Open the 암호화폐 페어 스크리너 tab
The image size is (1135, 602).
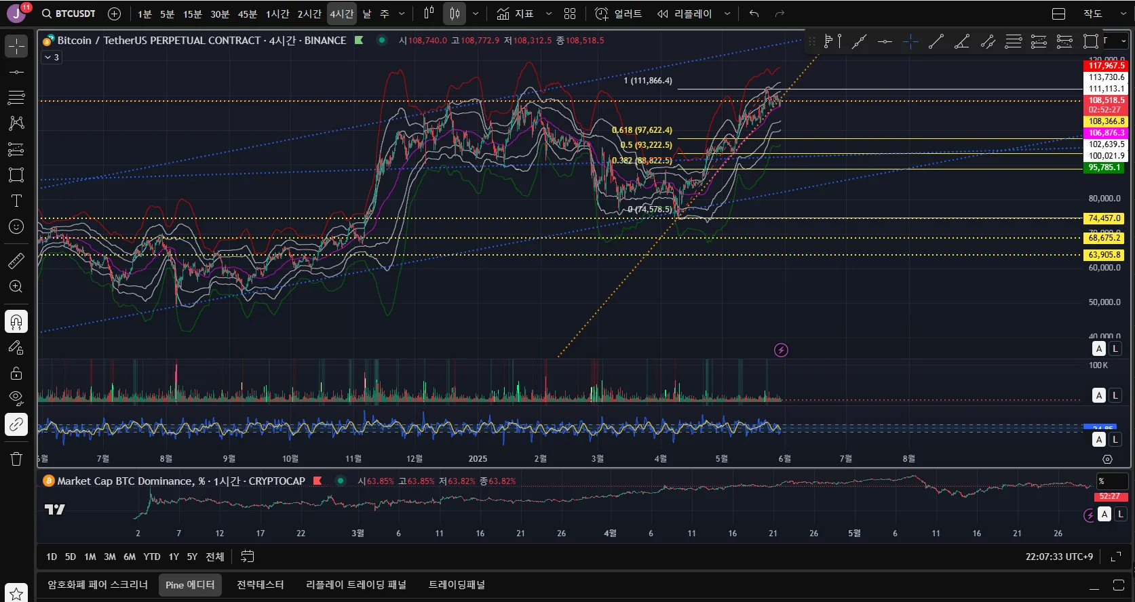98,584
